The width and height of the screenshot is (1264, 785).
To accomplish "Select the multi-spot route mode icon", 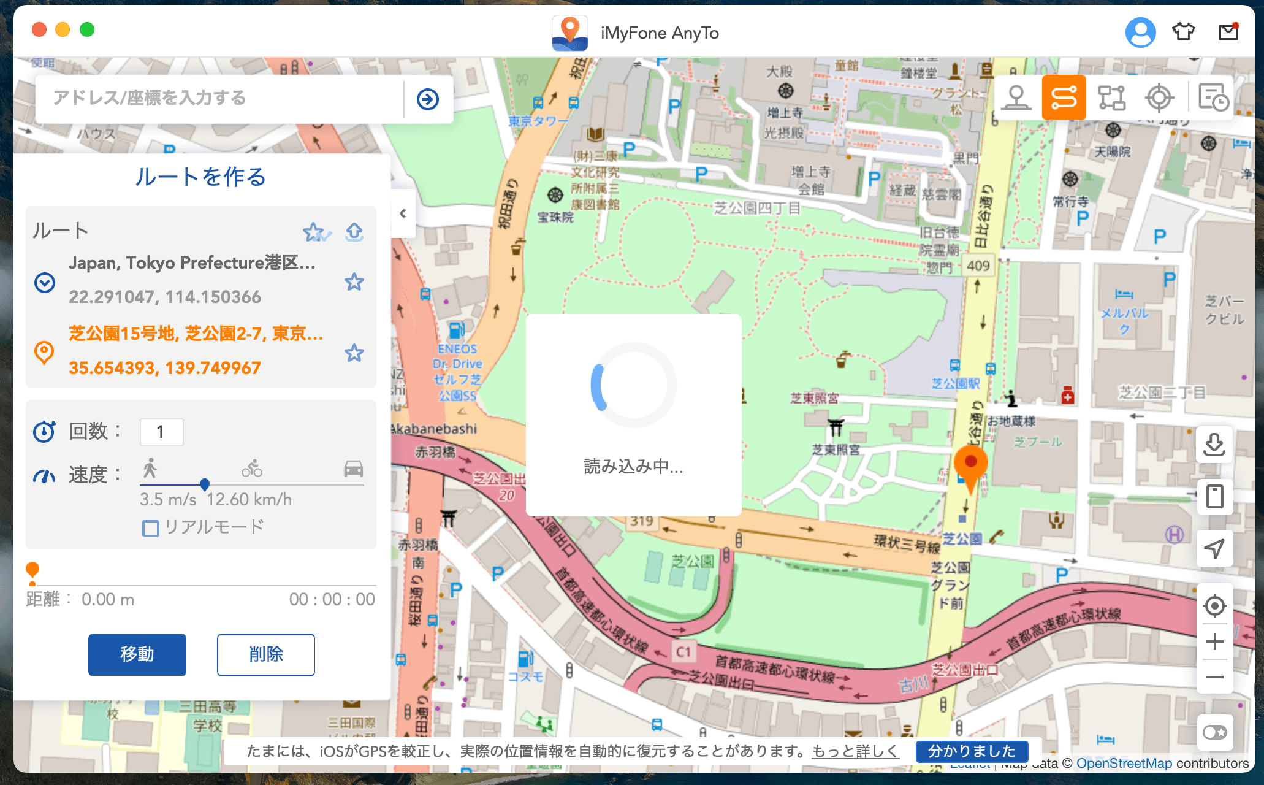I will 1111,98.
